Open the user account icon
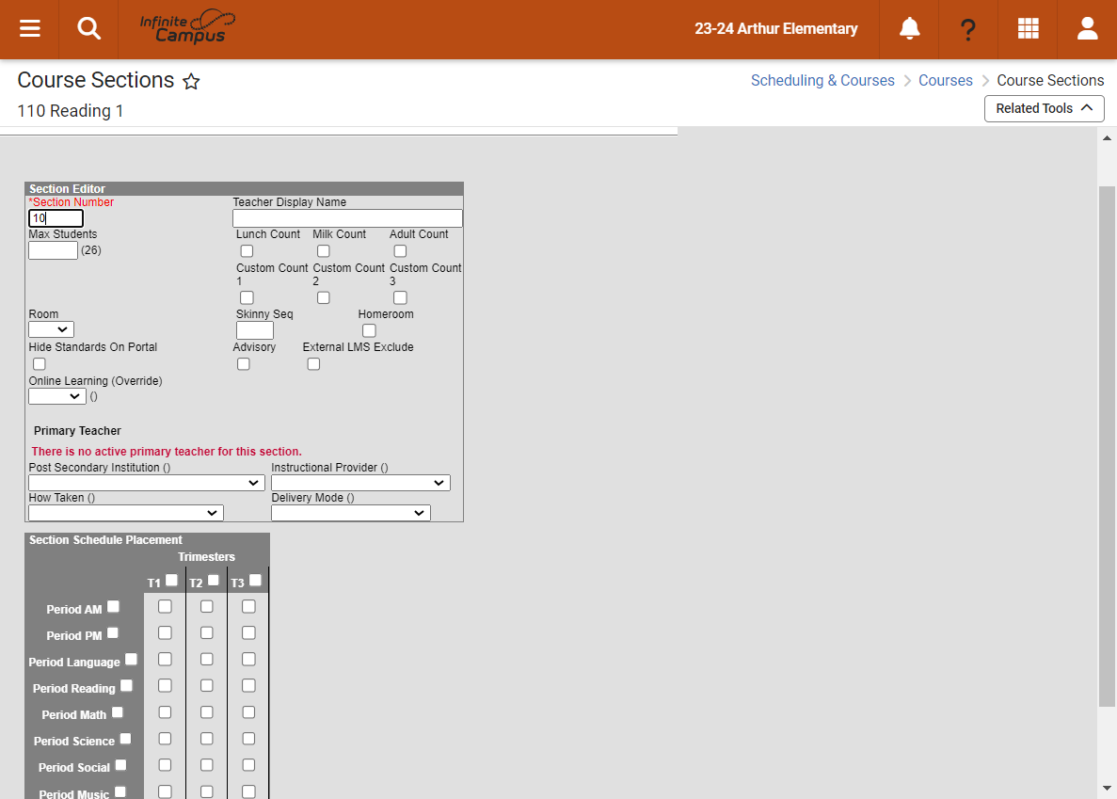The image size is (1117, 799). [1087, 29]
